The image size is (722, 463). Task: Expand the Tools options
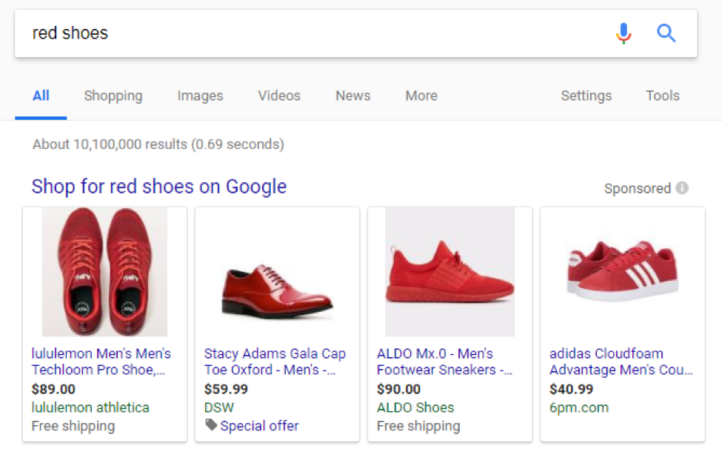tap(662, 96)
